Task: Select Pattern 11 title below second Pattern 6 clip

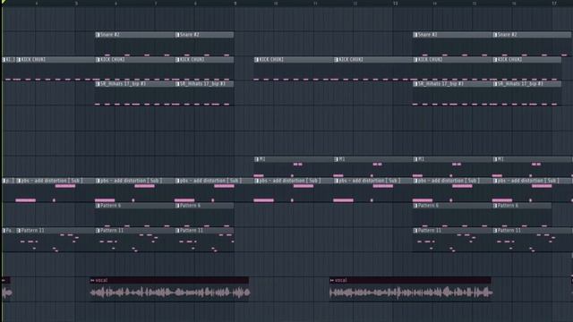Action: pyautogui.click(x=192, y=231)
